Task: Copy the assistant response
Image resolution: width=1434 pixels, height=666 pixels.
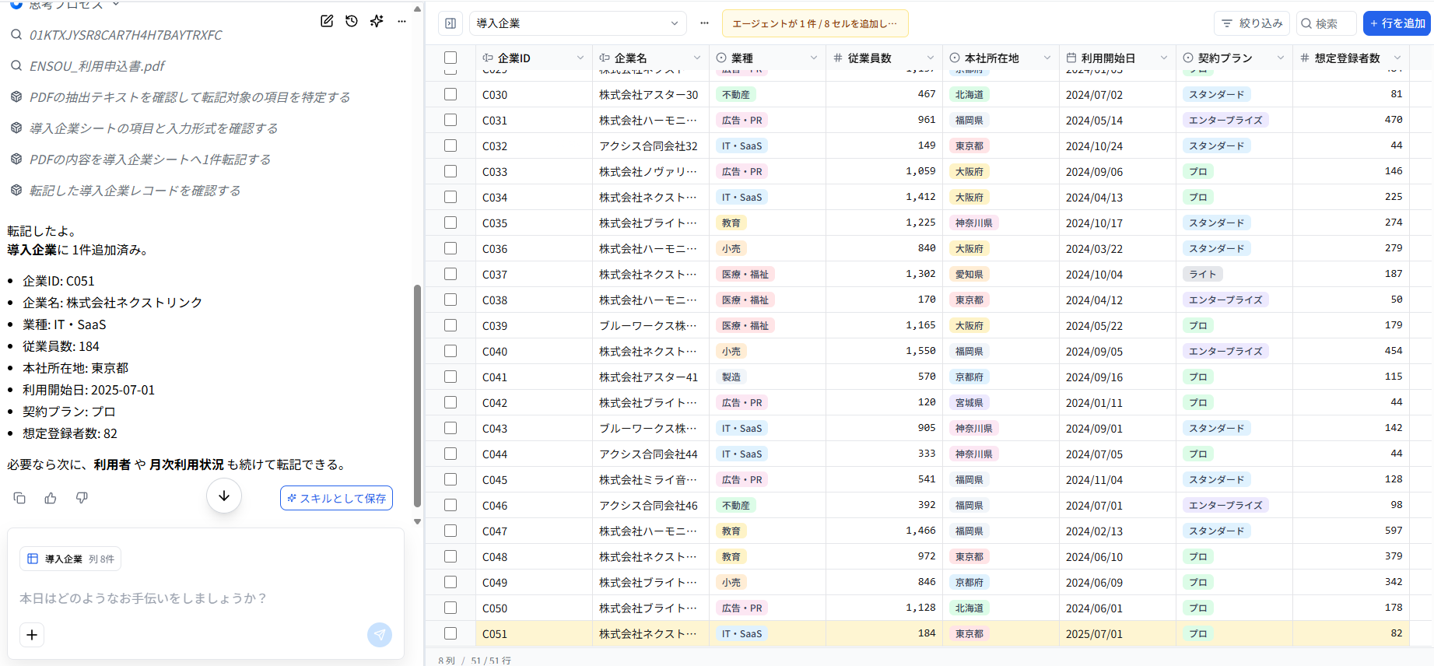Action: click(19, 498)
